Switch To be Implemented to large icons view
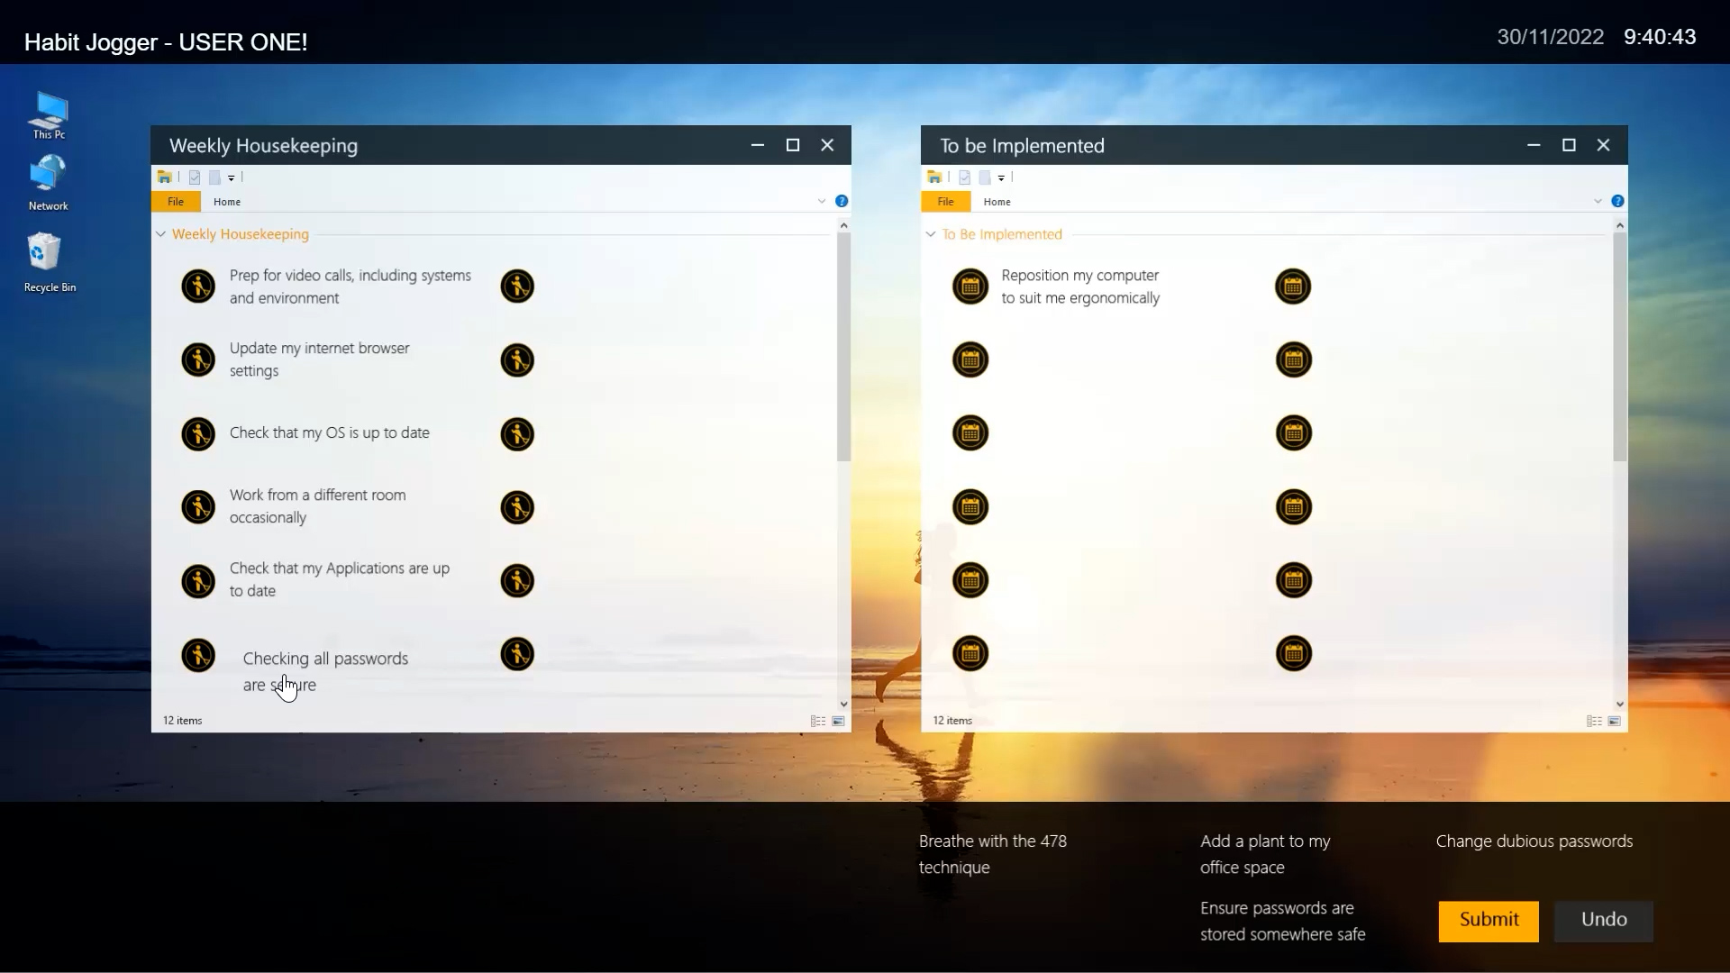Screen dimensions: 1730x973 [1614, 721]
